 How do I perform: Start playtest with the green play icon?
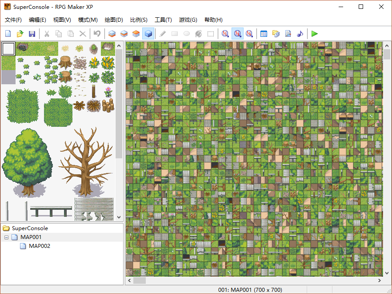315,34
